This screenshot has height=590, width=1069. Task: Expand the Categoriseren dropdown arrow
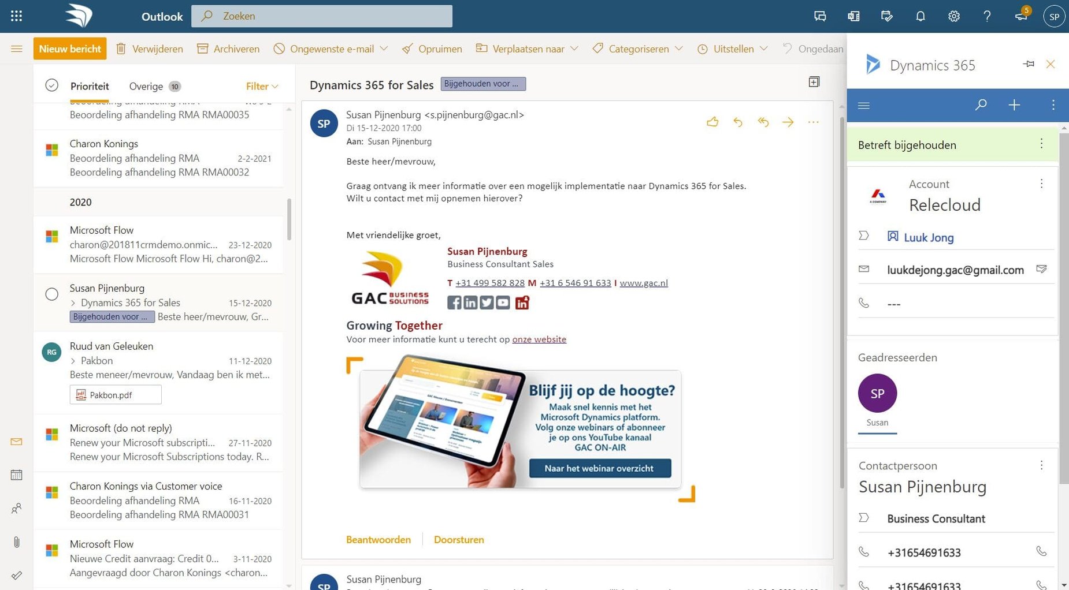679,48
